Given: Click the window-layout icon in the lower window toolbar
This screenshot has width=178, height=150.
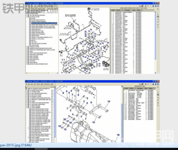Looking at the screenshot, I should (141, 84).
